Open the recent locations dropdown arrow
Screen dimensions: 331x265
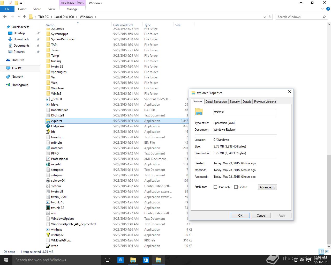point(19,17)
